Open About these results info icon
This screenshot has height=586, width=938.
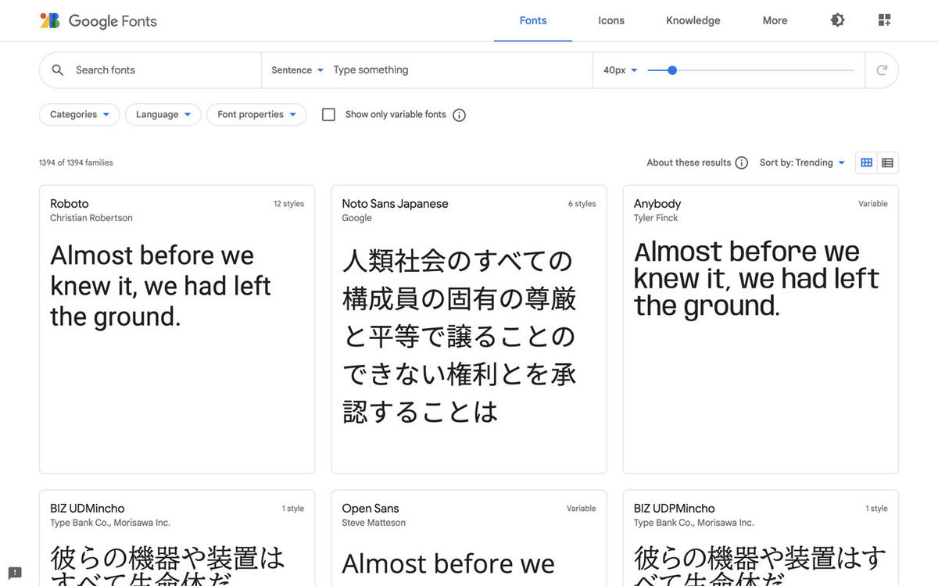click(x=742, y=163)
